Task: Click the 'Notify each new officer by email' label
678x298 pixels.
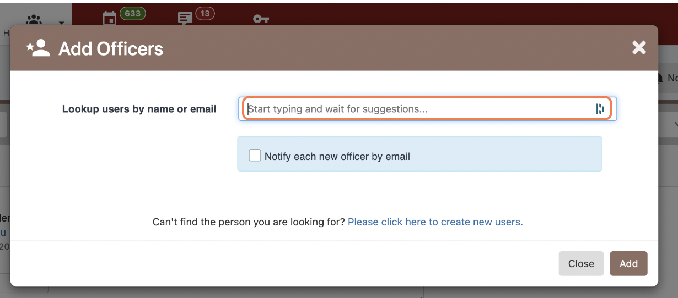Action: tap(337, 157)
